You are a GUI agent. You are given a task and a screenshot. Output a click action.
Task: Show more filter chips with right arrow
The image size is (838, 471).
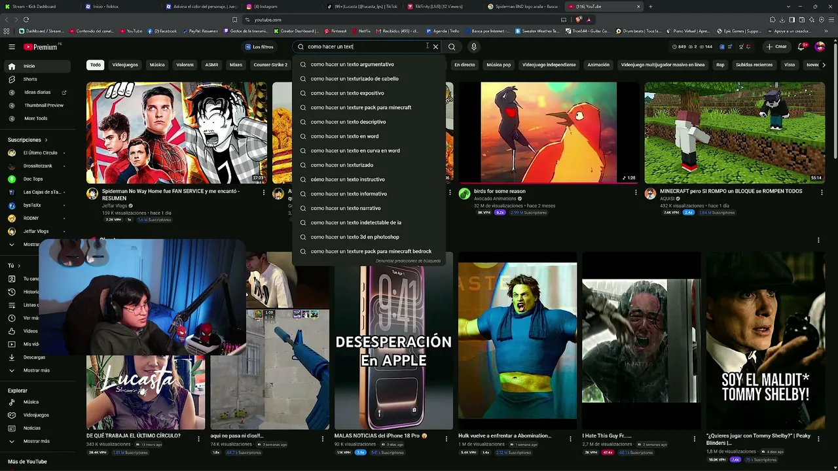tap(824, 65)
